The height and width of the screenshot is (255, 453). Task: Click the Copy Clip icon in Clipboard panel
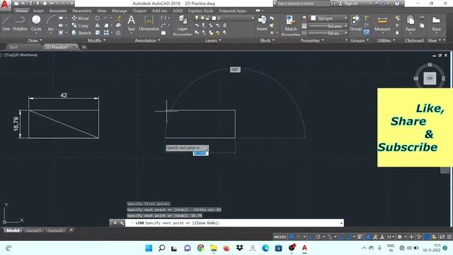tap(422, 25)
